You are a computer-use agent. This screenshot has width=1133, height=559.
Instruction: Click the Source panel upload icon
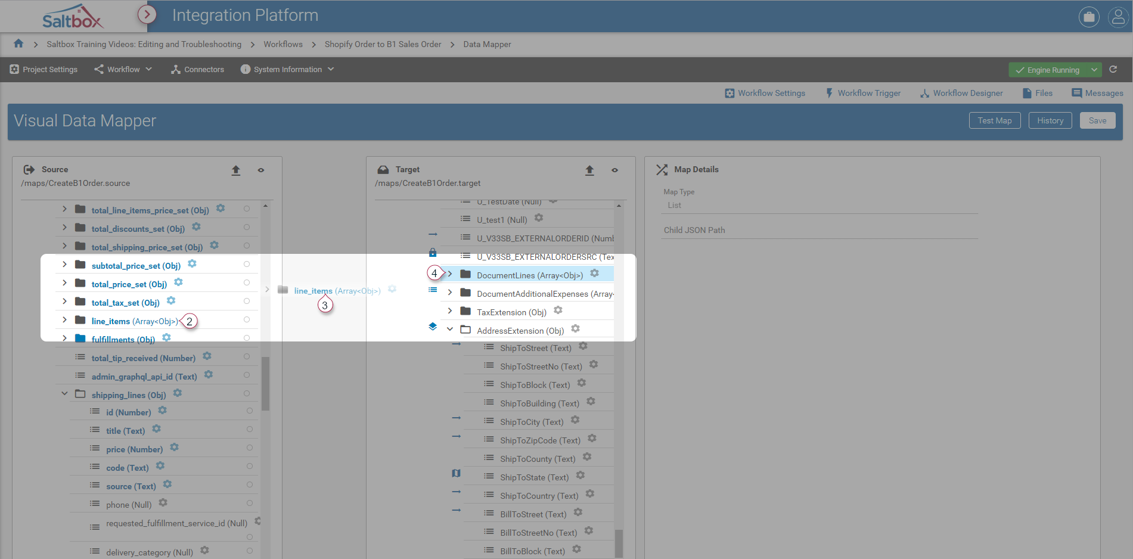[236, 170]
